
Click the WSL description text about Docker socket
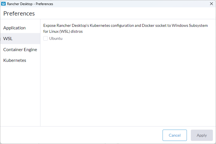pos(125,28)
